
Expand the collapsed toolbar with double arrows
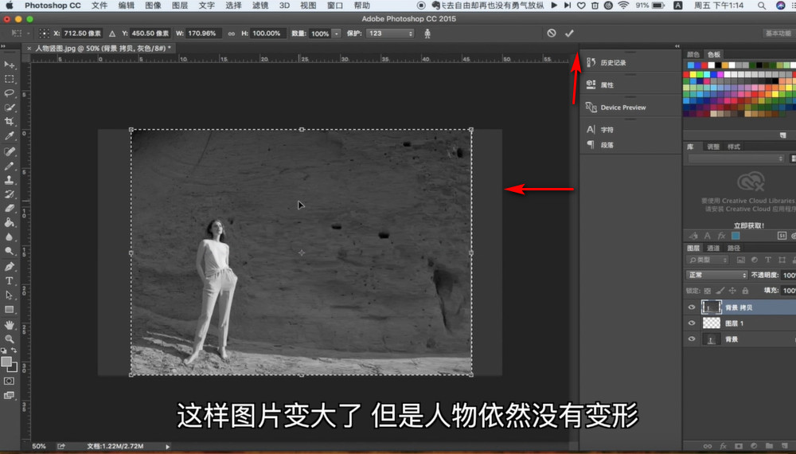[x=3, y=46]
